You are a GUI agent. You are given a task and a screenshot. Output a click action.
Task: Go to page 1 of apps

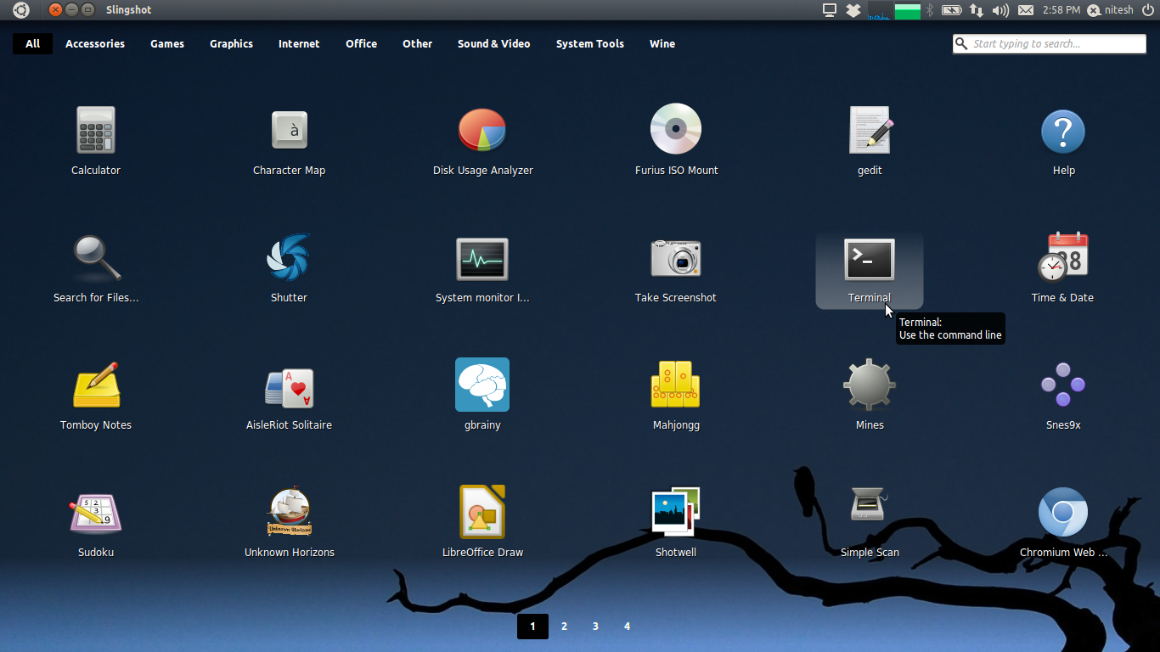(x=532, y=627)
